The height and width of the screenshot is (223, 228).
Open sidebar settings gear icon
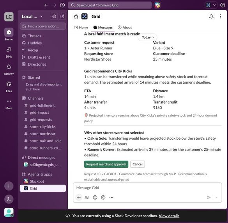pyautogui.click(x=54, y=16)
